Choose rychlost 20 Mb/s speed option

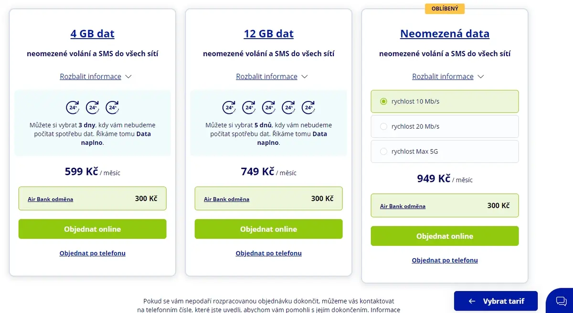click(445, 126)
